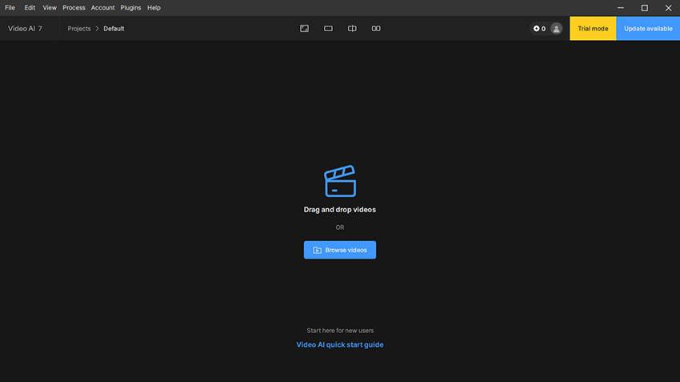Image resolution: width=680 pixels, height=382 pixels.
Task: Click the blue clapperboard icon
Action: [x=340, y=181]
